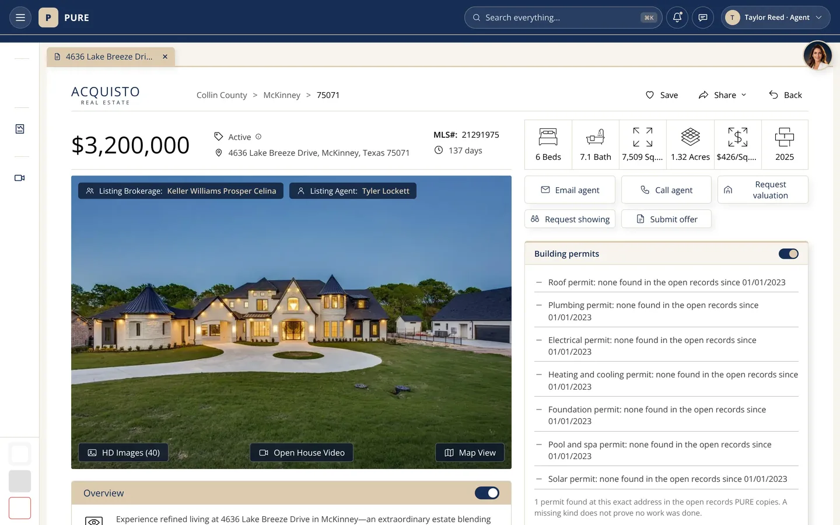Click the sidebar video camera icon
The height and width of the screenshot is (525, 840).
click(20, 178)
